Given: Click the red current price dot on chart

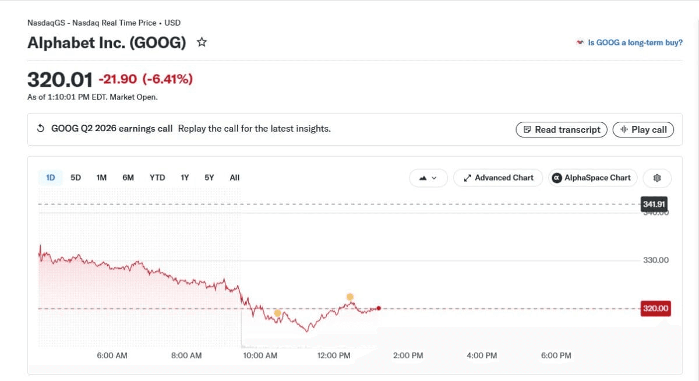Looking at the screenshot, I should click(379, 308).
